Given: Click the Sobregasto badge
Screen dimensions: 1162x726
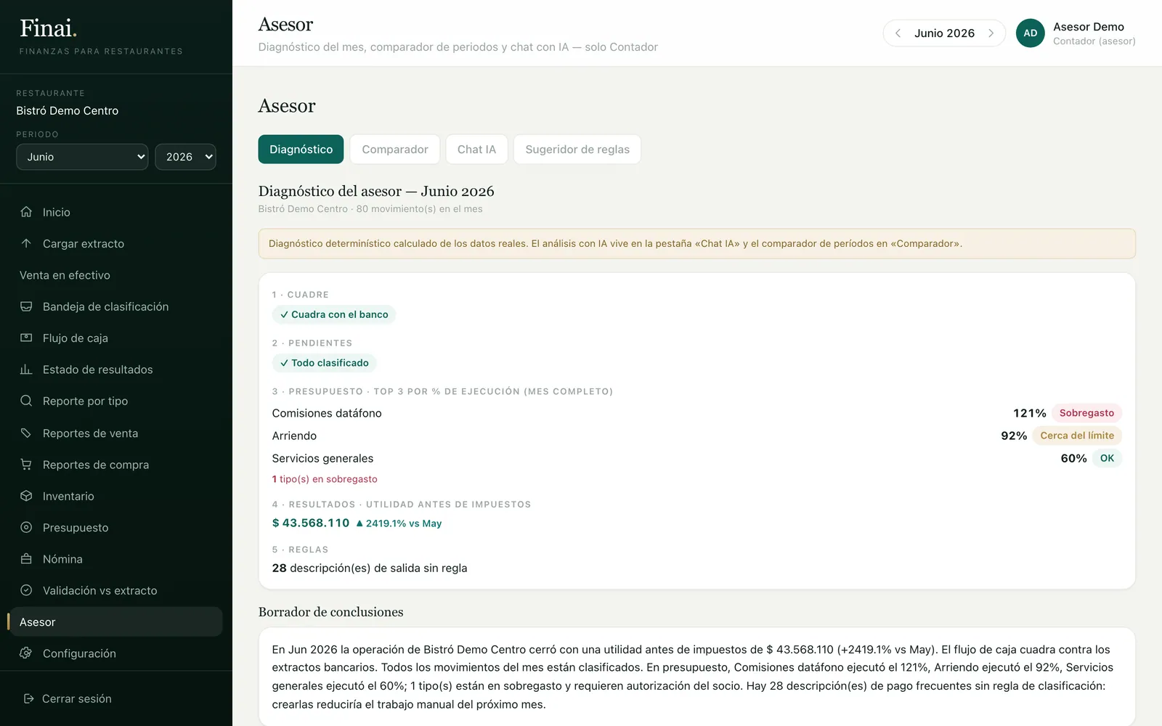Looking at the screenshot, I should (1086, 413).
